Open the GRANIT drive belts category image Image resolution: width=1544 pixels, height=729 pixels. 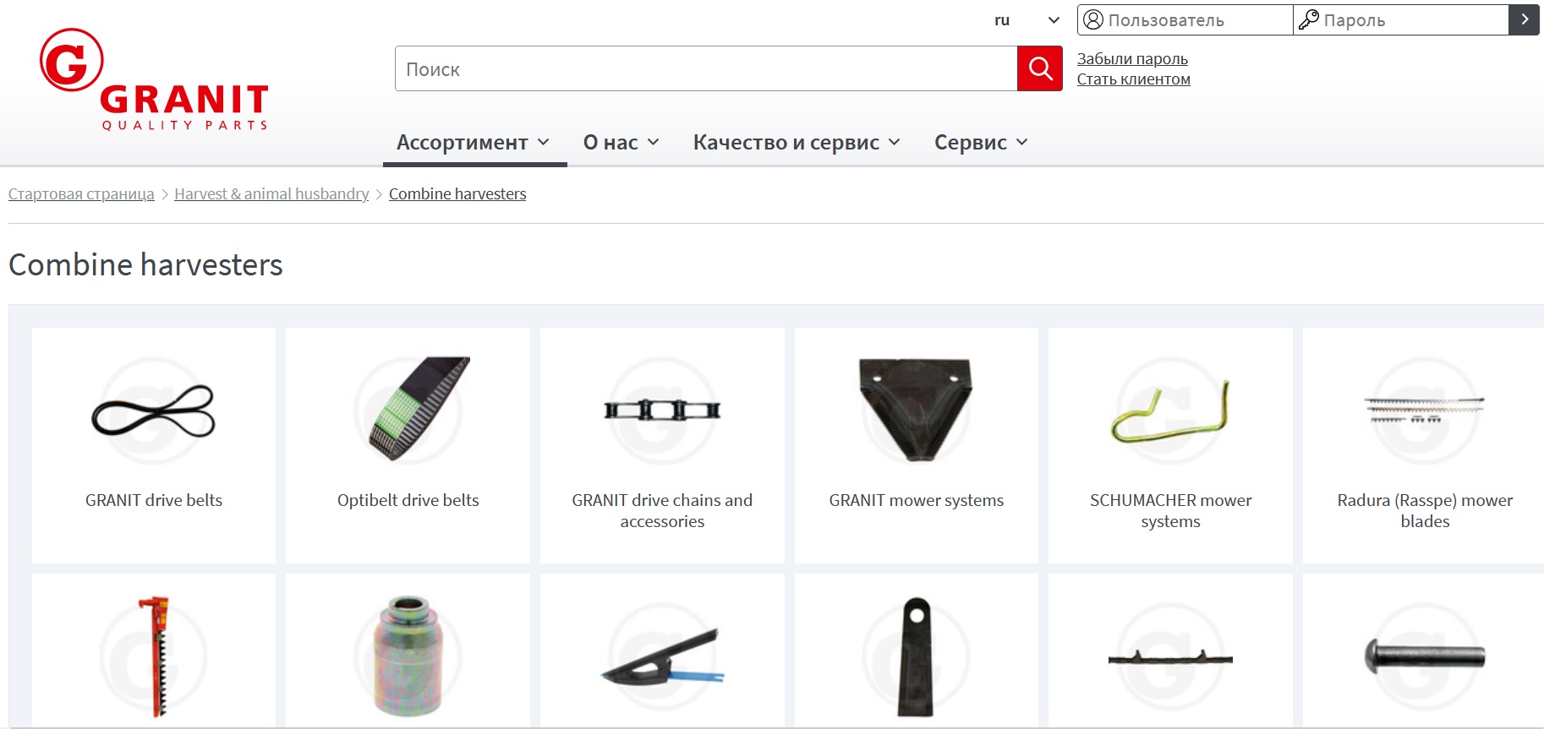point(153,411)
